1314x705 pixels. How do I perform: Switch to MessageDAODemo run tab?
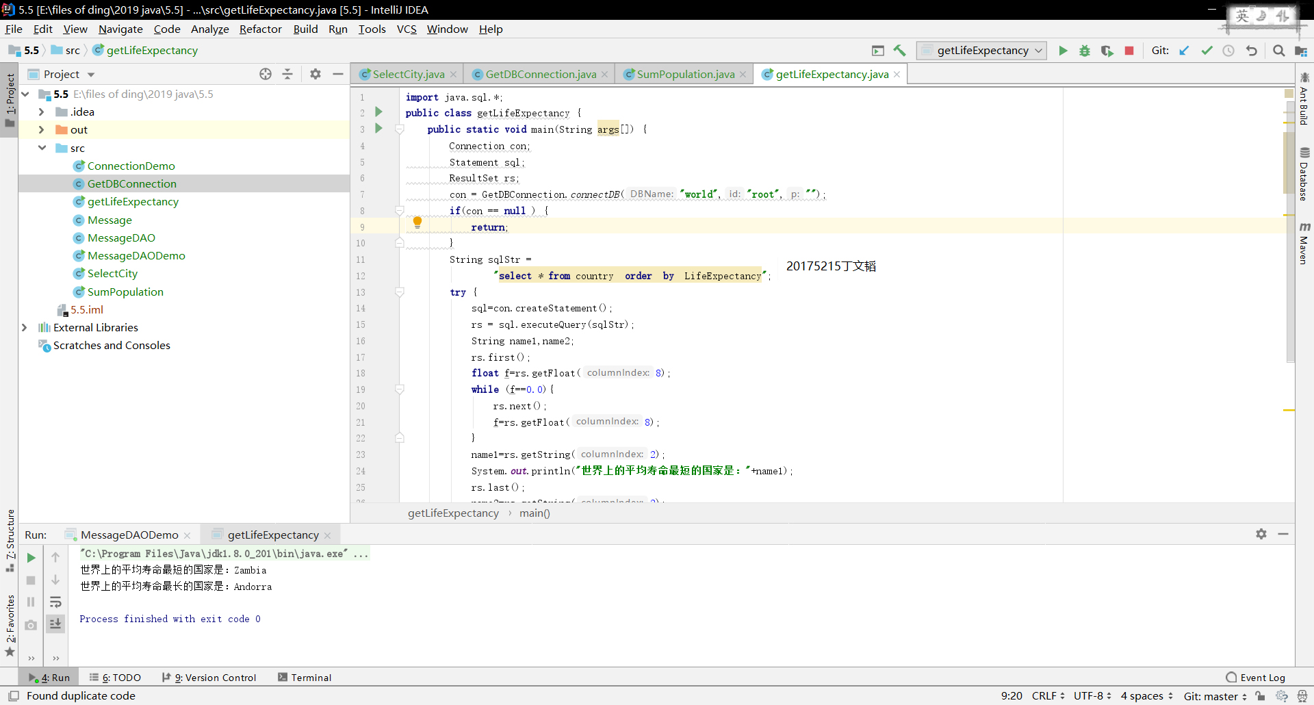point(129,535)
